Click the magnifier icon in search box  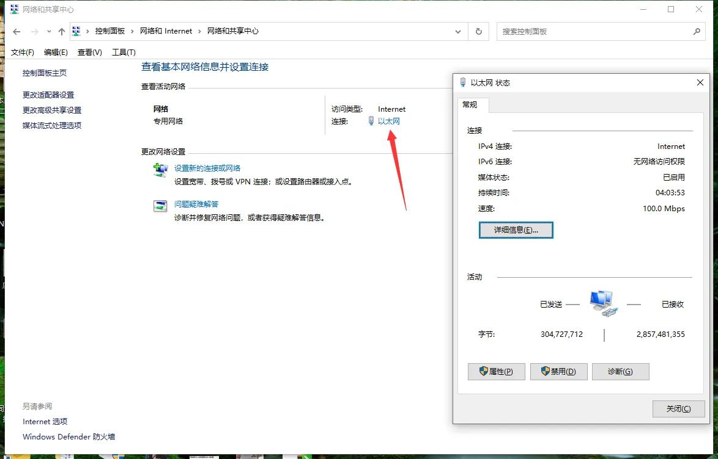click(697, 31)
